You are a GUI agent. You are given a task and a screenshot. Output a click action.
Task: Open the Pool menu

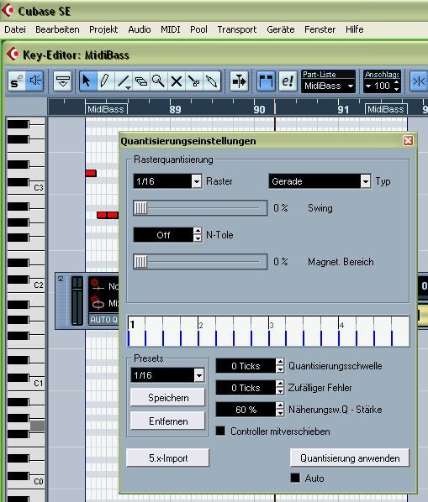[198, 29]
